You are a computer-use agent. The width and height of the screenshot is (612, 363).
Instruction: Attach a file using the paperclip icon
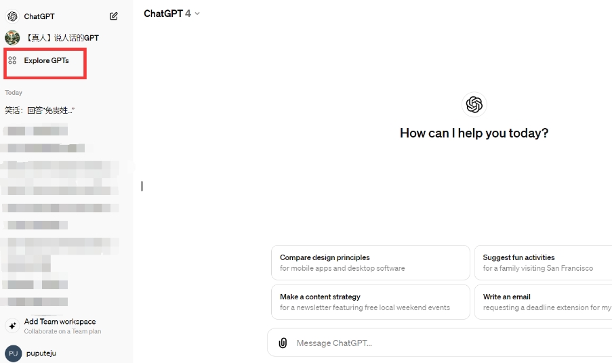283,343
